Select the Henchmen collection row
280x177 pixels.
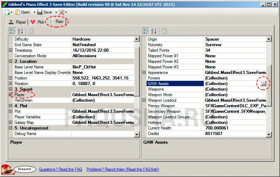click(73, 100)
